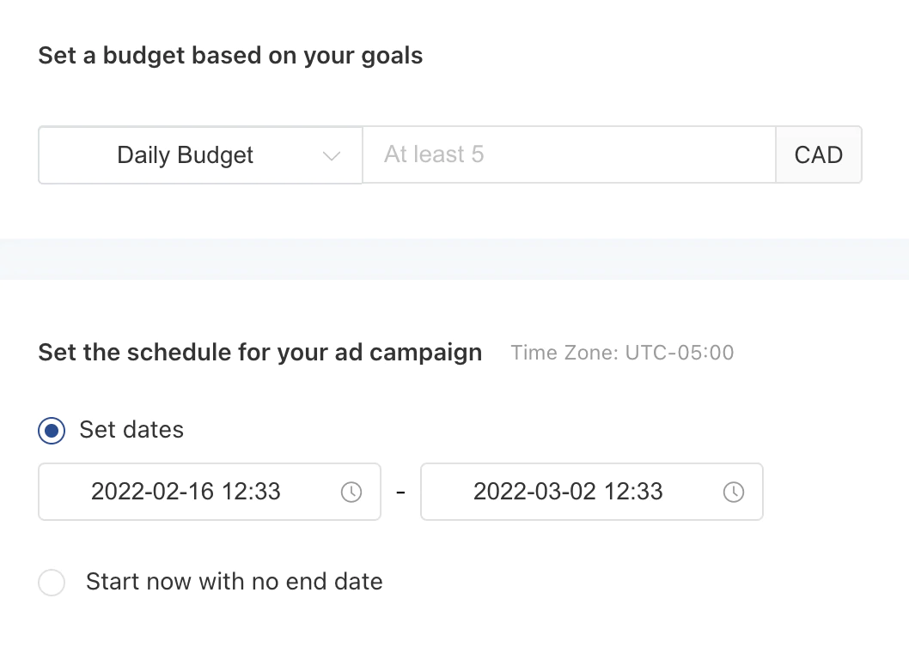Viewport: 909px width, 647px height.
Task: Focus the 'At least 5' budget amount field
Action: [x=567, y=155]
